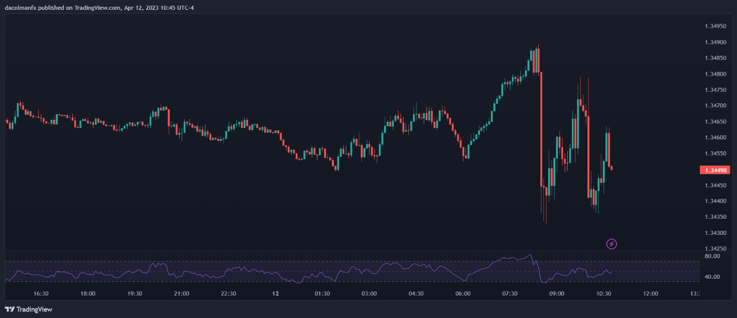Click the 10:30 time axis label
Viewport: 737px width, 318px height.
[x=604, y=294]
